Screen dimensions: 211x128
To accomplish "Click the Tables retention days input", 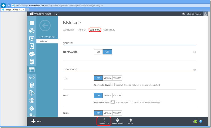I will [112, 102].
